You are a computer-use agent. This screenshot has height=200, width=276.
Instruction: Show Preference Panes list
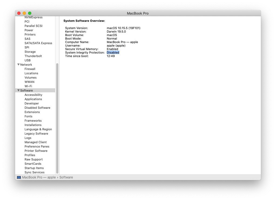pyautogui.click(x=37, y=146)
